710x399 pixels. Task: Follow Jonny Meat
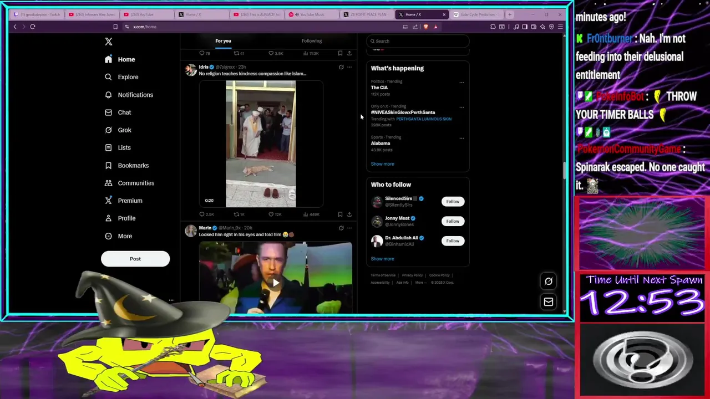tap(453, 221)
